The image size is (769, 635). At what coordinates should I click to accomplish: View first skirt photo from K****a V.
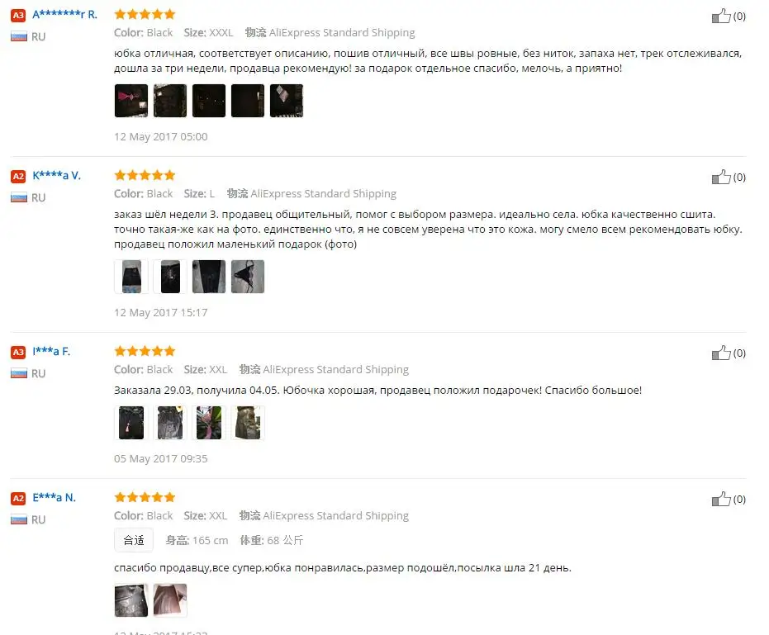131,277
